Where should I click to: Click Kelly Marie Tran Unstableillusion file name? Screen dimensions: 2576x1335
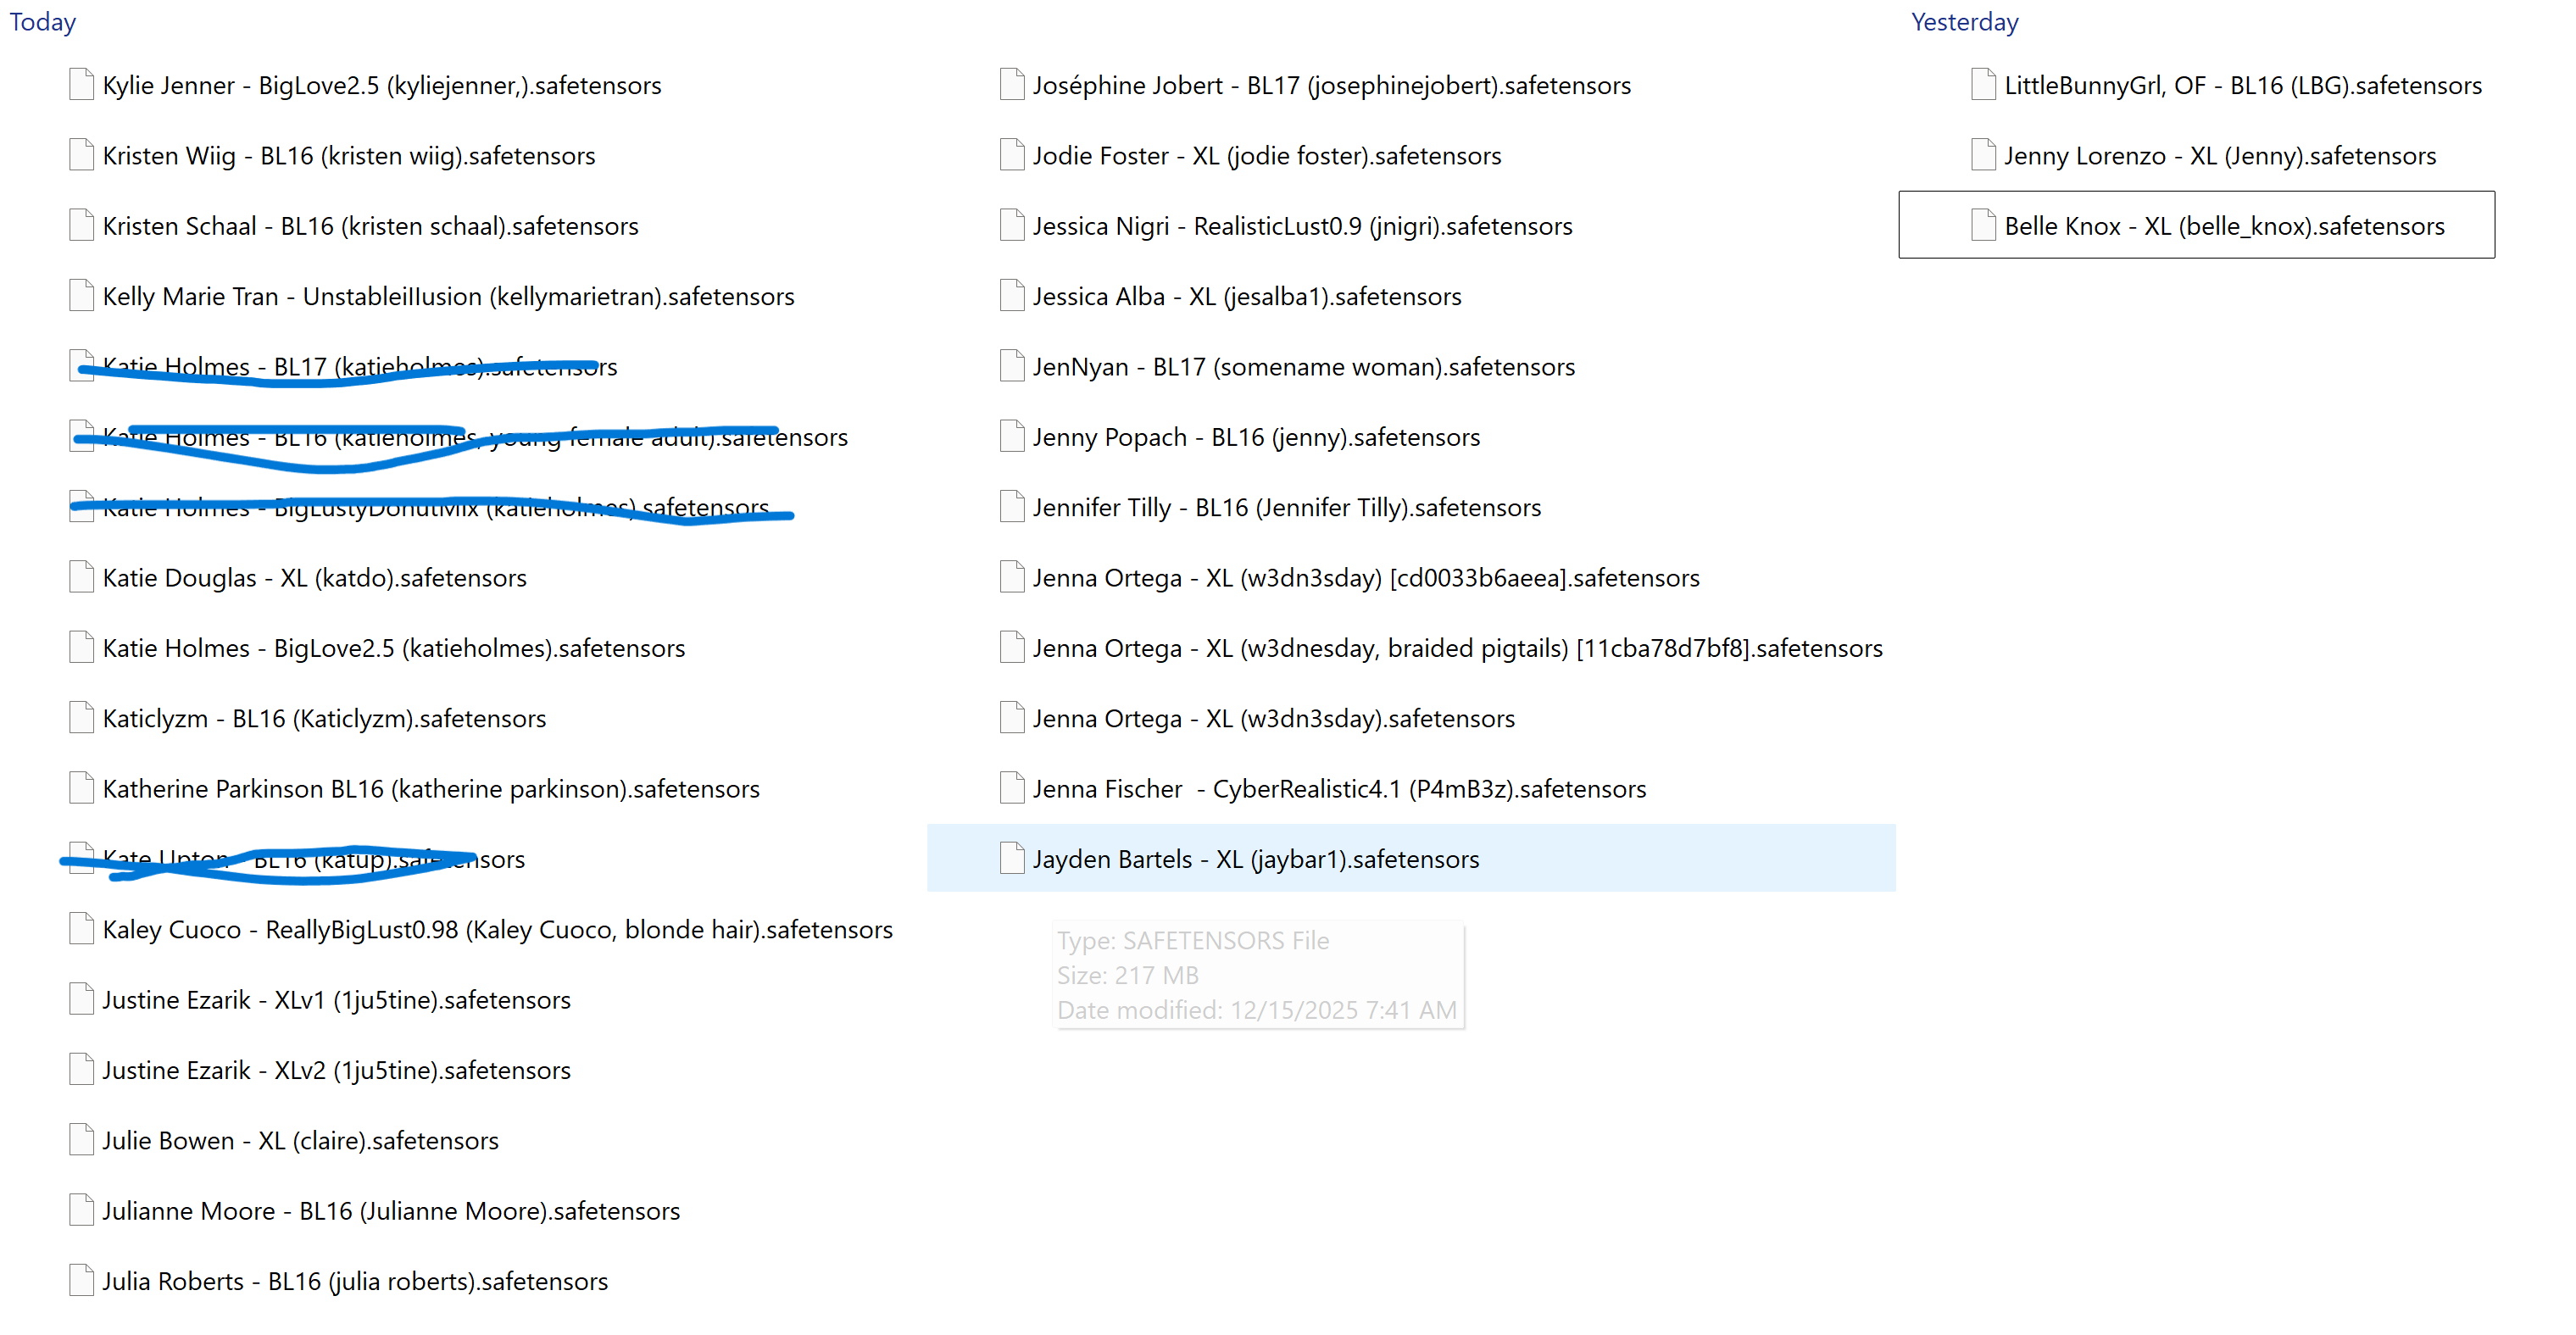click(448, 297)
